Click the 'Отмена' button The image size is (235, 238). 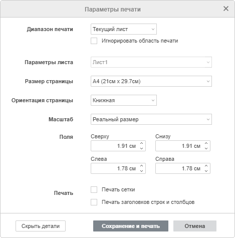195,226
